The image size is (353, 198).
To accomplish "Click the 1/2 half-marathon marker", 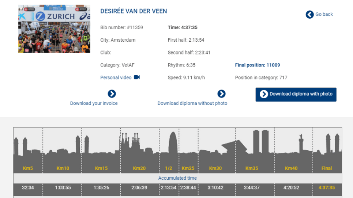I will coord(169,168).
